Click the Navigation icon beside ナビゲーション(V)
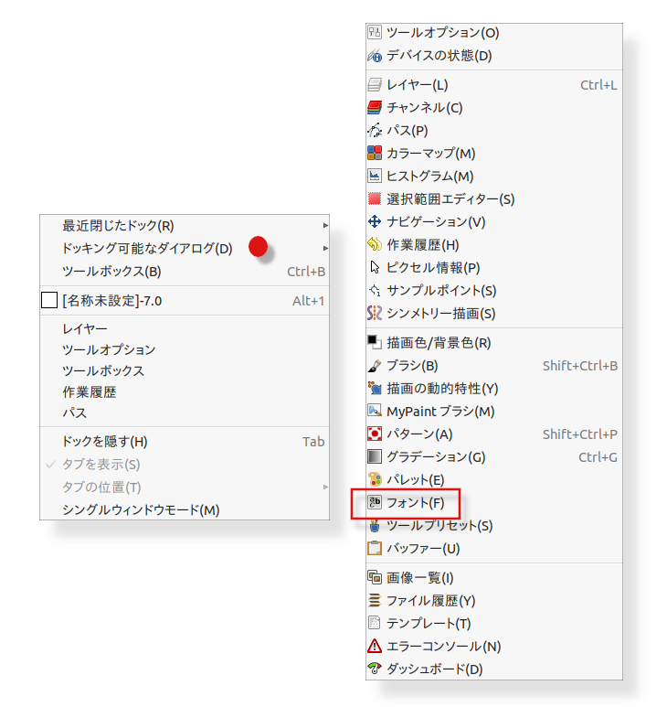 point(375,222)
